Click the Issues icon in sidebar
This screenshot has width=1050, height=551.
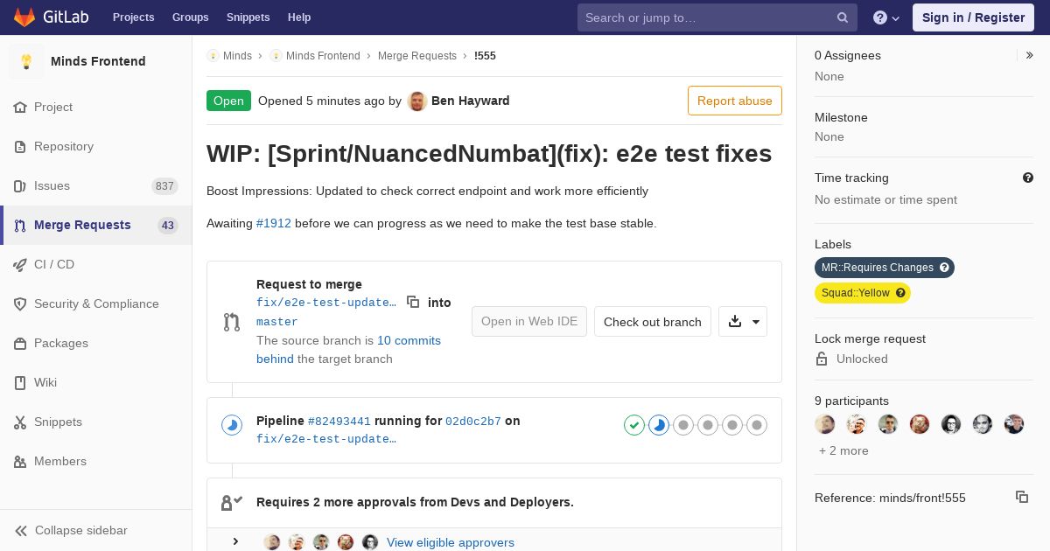point(20,185)
